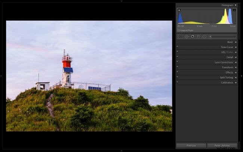The height and width of the screenshot is (152, 243).
Task: Click the 35 mm focal length text
Action: (x=200, y=26)
